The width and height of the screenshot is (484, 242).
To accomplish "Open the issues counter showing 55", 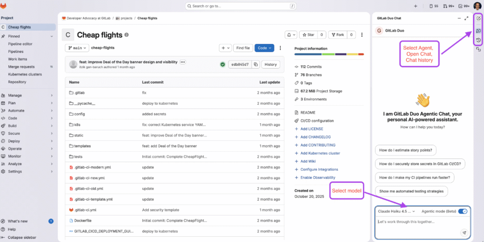I will 434,6.
